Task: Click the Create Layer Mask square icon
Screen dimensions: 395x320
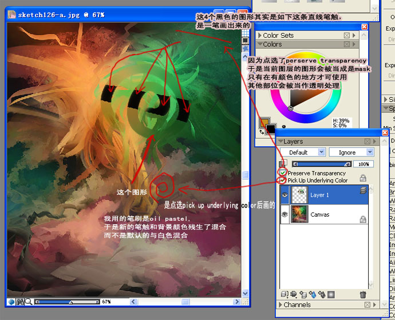Action: [x=331, y=295]
